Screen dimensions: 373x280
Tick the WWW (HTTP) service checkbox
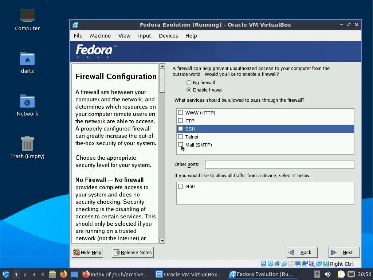pos(181,112)
